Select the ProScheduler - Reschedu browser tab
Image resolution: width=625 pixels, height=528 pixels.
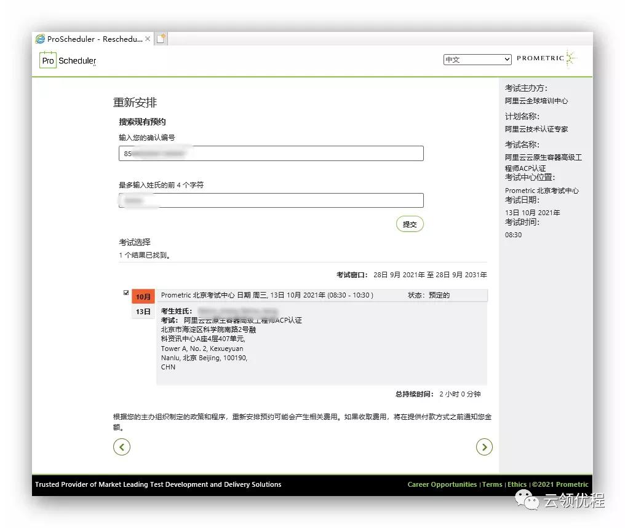click(92, 38)
